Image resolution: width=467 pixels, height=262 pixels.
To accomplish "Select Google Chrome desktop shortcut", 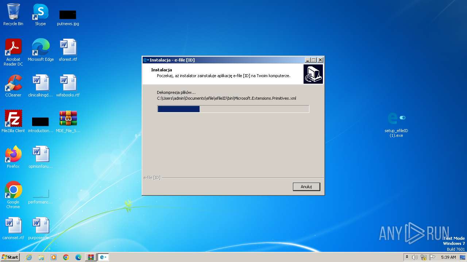I will click(x=13, y=195).
